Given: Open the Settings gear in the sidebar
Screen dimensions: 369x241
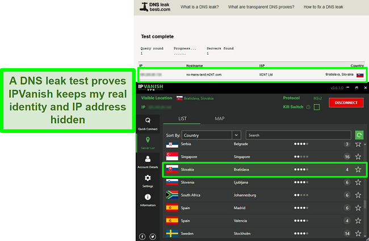Looking at the screenshot, I should (148, 181).
